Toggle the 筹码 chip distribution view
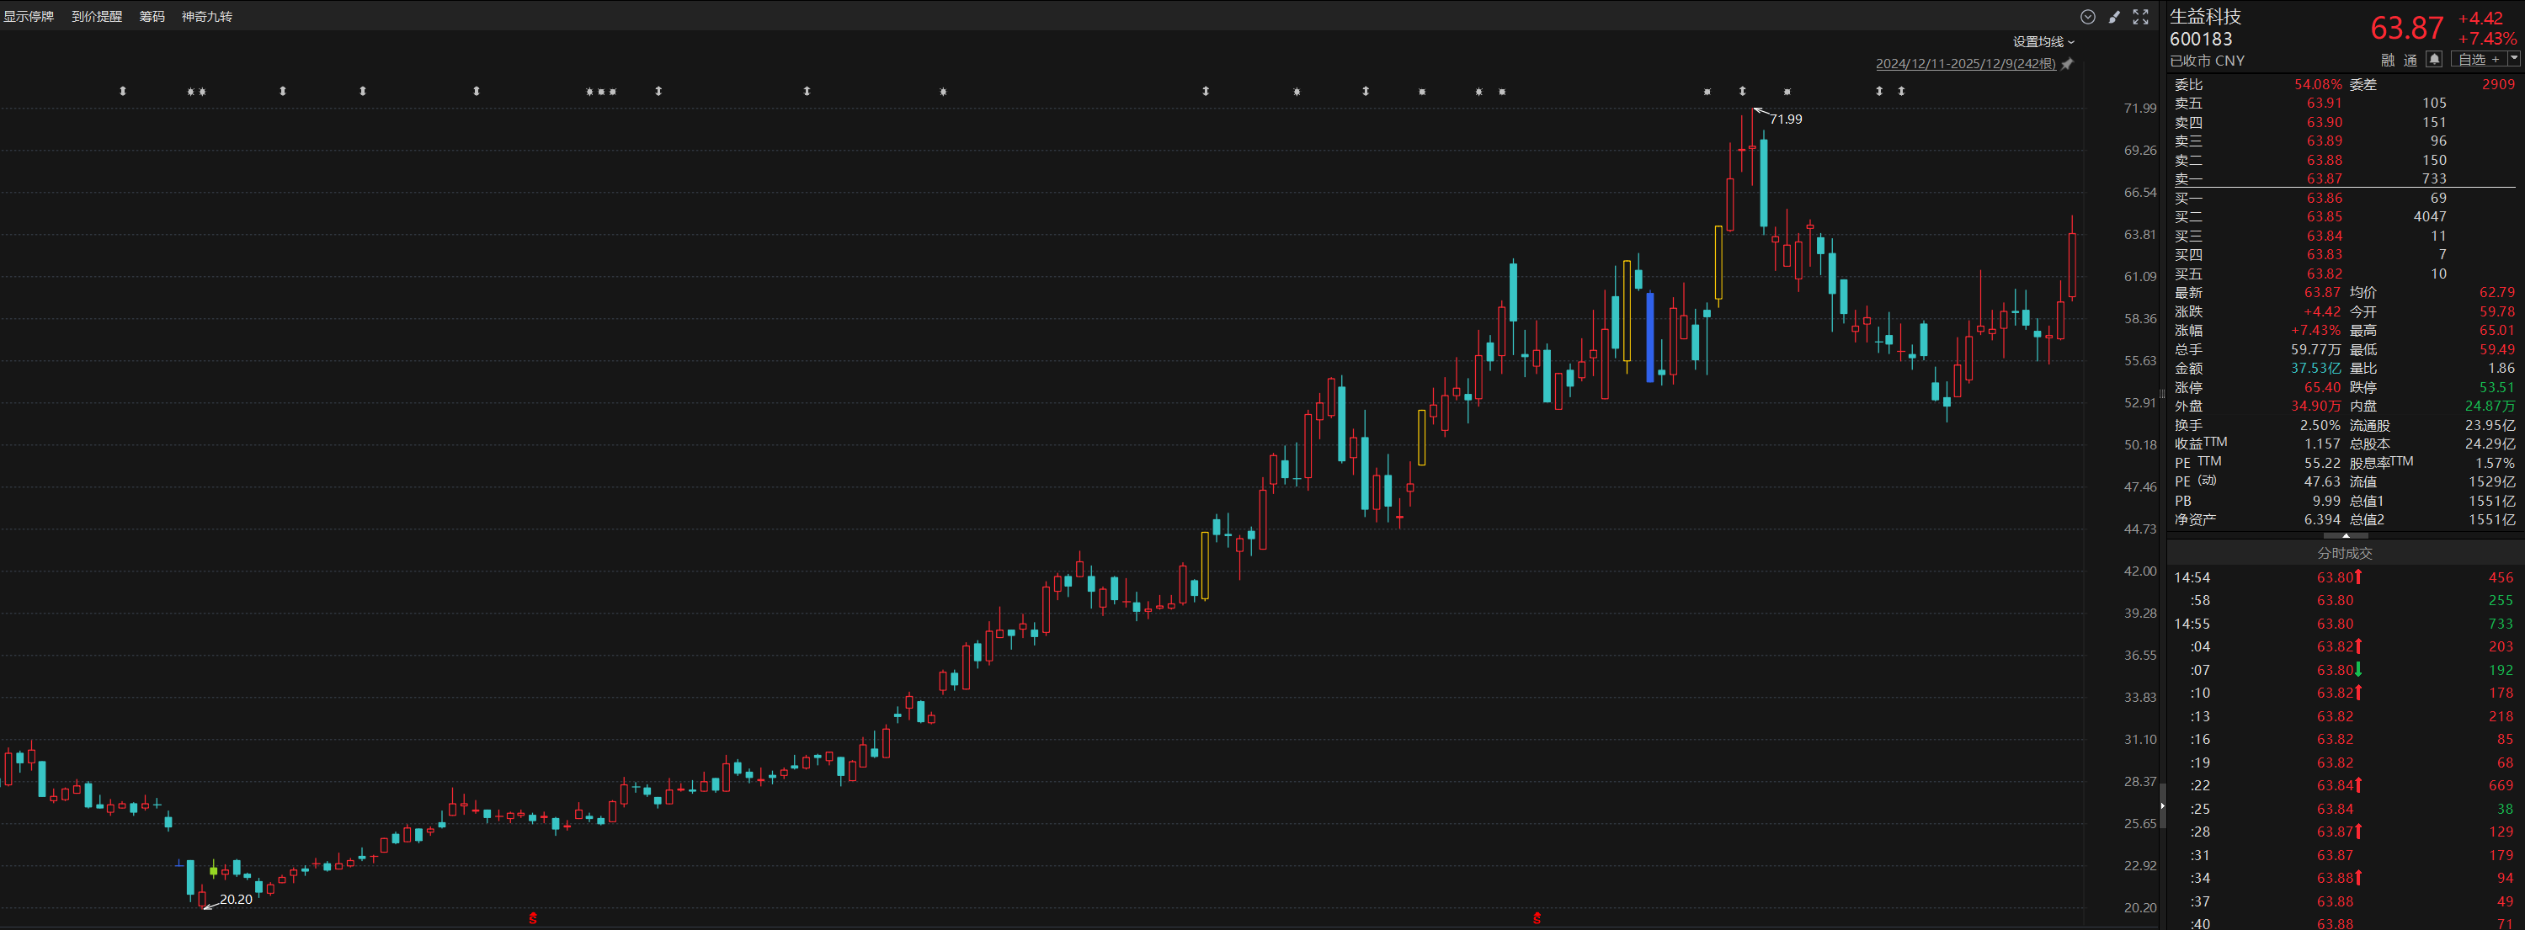 (152, 17)
